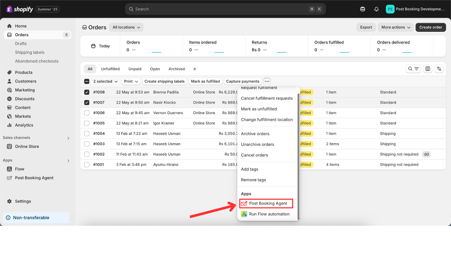
Task: Check order #1004 checkbox
Action: [x=87, y=133]
